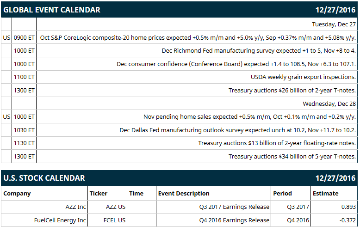Click the Time column header
The image size is (360, 232).
tap(136, 194)
